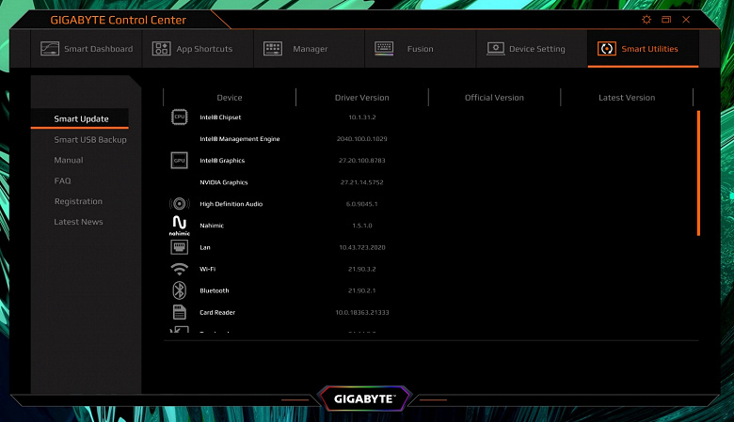Screen dimensions: 734x422
Task: Click the Device Setting laptop icon
Action: point(495,49)
